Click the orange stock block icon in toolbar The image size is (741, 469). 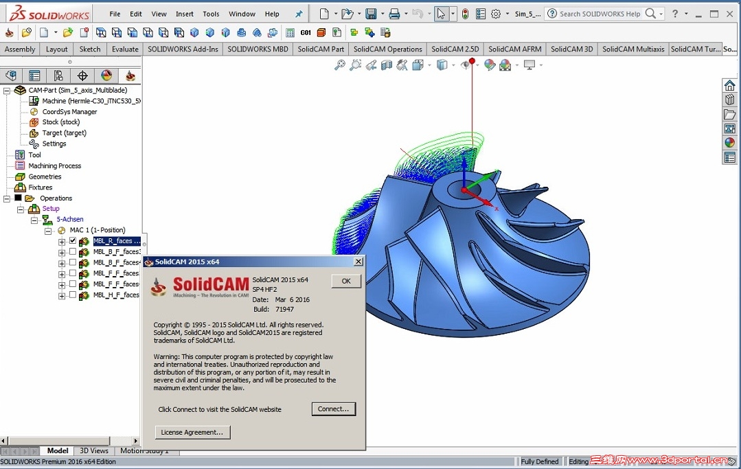[321, 32]
